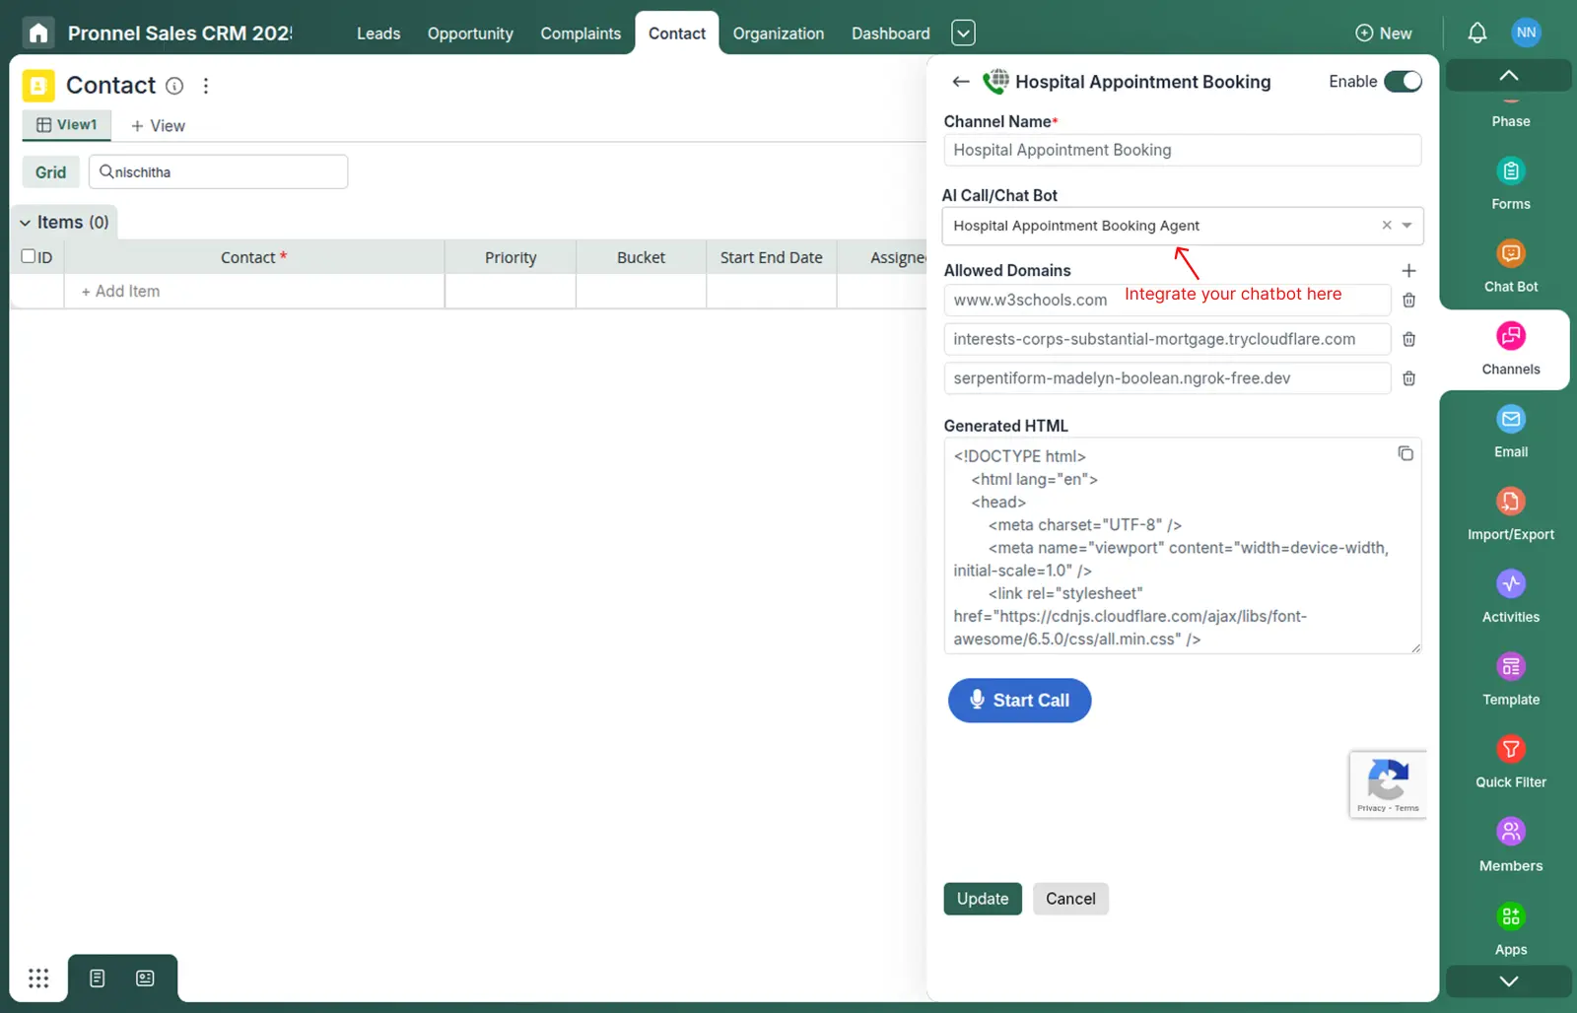Open Import/Export from the sidebar
The image size is (1577, 1013).
click(1509, 511)
